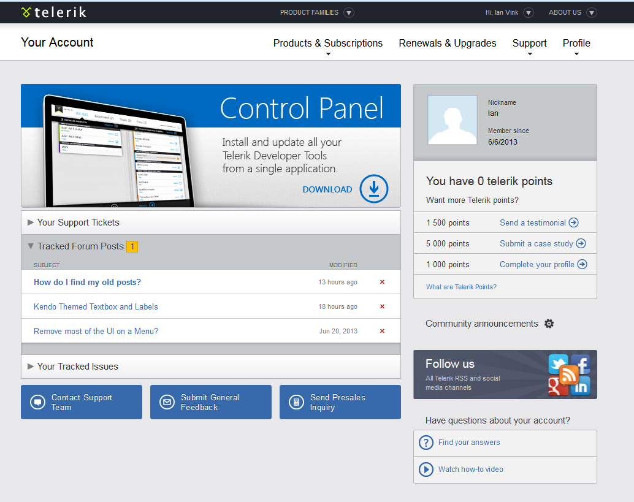Click arrow icon next to Send a testimonial
634x502 pixels.
(x=573, y=222)
